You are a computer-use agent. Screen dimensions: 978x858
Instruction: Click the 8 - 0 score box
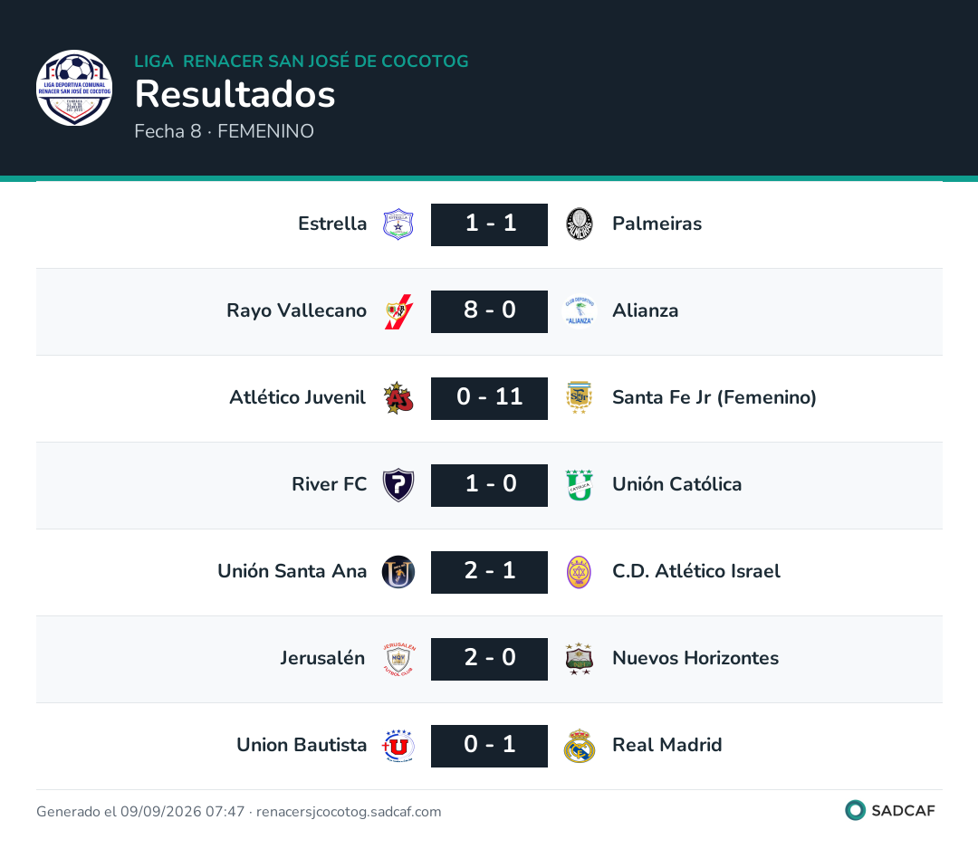pos(490,311)
